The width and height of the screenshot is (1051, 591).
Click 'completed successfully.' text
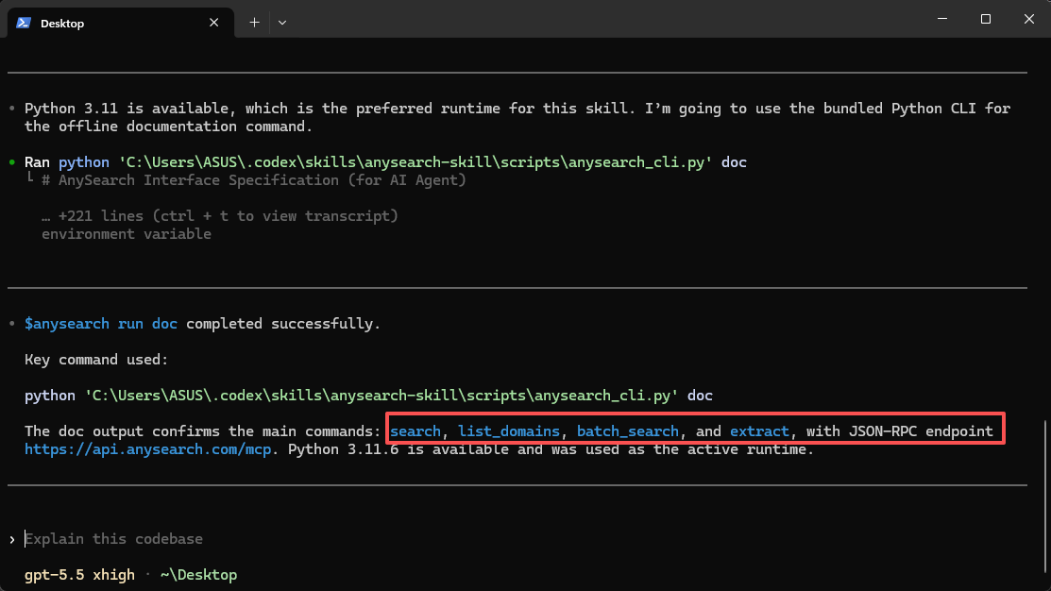coord(283,324)
